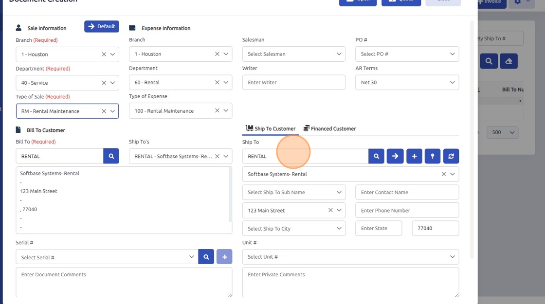
Task: Clear the 'RM - Rental Maintenance' type of sale
Action: pos(104,111)
